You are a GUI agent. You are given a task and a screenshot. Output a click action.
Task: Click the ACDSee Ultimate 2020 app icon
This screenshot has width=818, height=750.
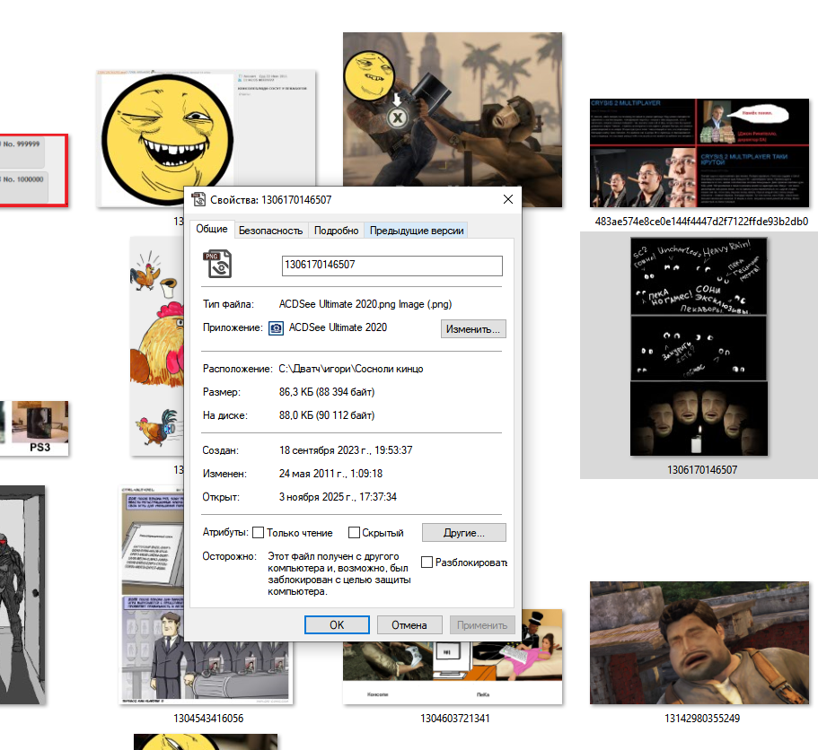pos(276,327)
